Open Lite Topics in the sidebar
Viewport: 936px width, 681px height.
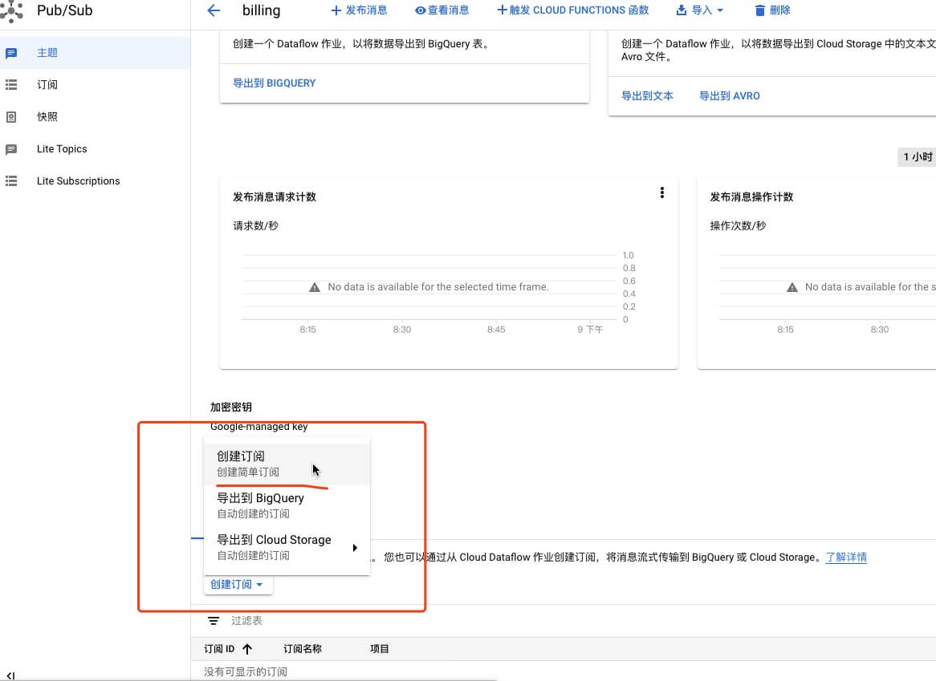pyautogui.click(x=95, y=149)
